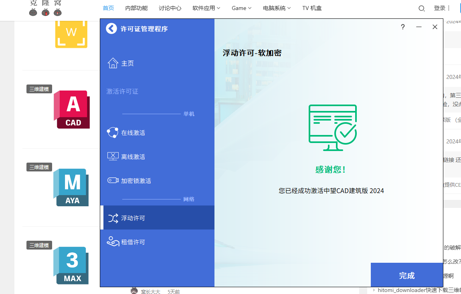Click the 感谢您! thank-you text
The image size is (461, 294).
click(x=331, y=169)
